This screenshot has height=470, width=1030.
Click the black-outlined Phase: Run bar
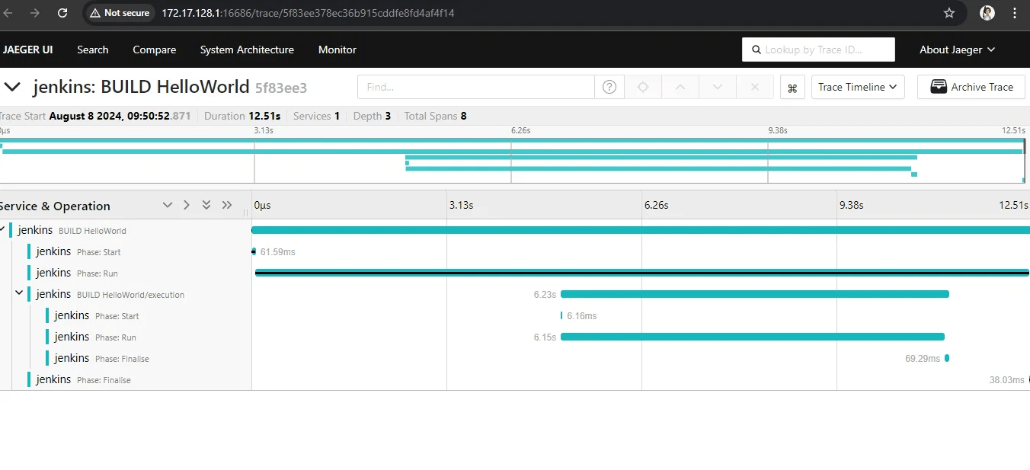tap(642, 273)
